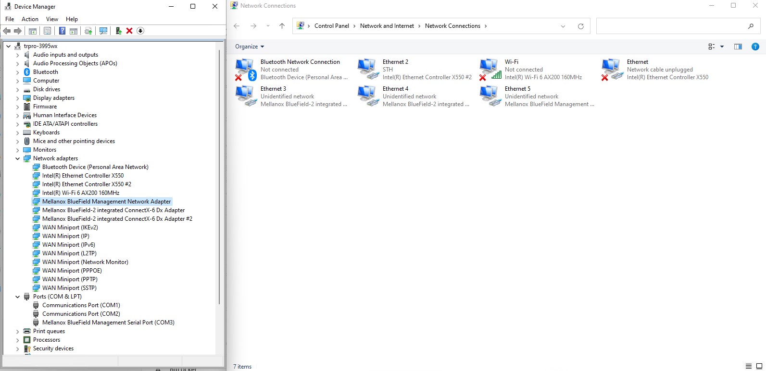Screen dimensions: 766x371
Task: Expand the Display adapters category
Action: (18, 98)
